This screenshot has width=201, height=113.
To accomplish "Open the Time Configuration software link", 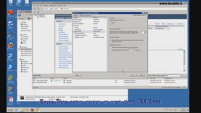I will [63, 49].
